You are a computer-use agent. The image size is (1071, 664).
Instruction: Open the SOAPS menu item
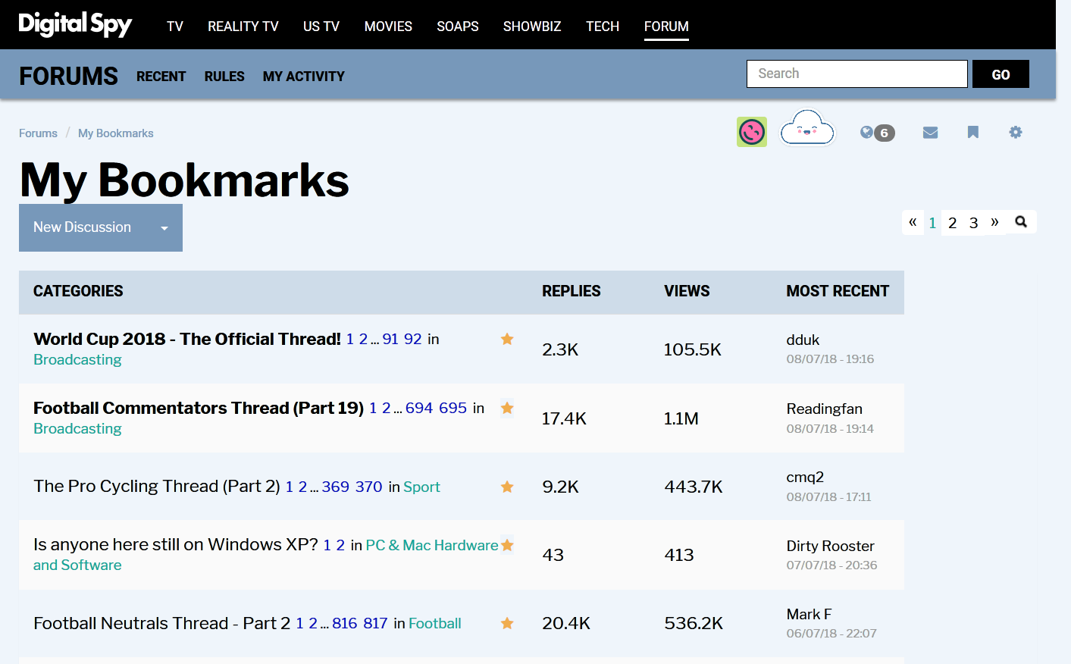pos(457,27)
